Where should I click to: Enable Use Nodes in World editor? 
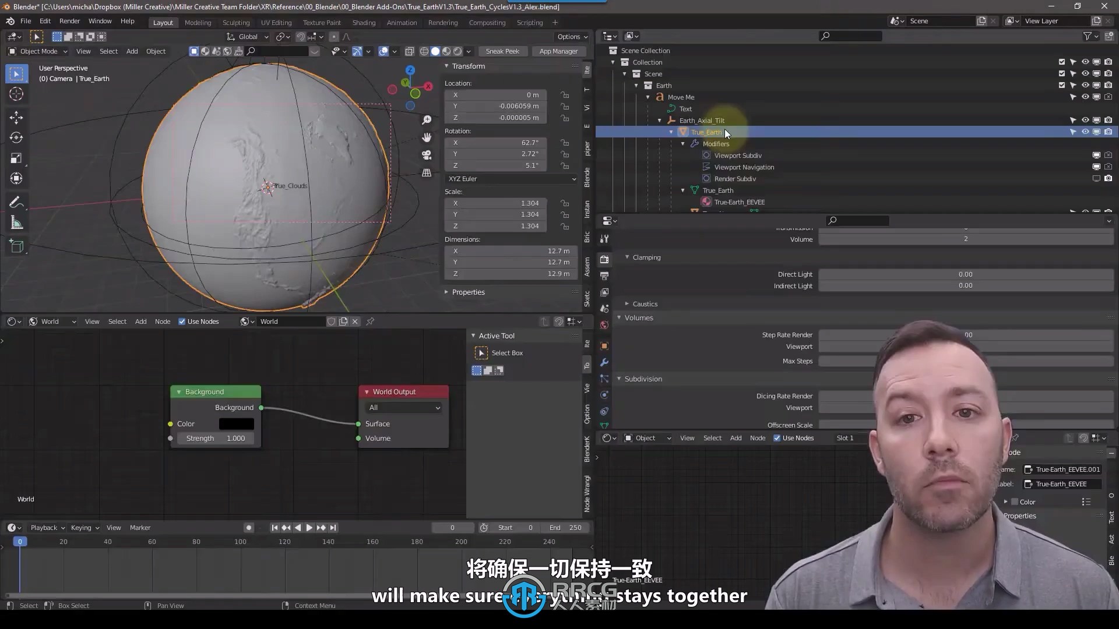(182, 321)
